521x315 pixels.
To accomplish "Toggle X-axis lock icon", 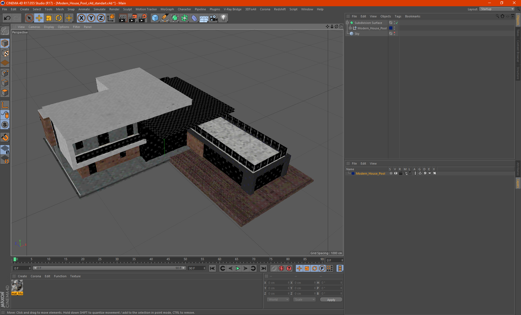I will (x=81, y=18).
